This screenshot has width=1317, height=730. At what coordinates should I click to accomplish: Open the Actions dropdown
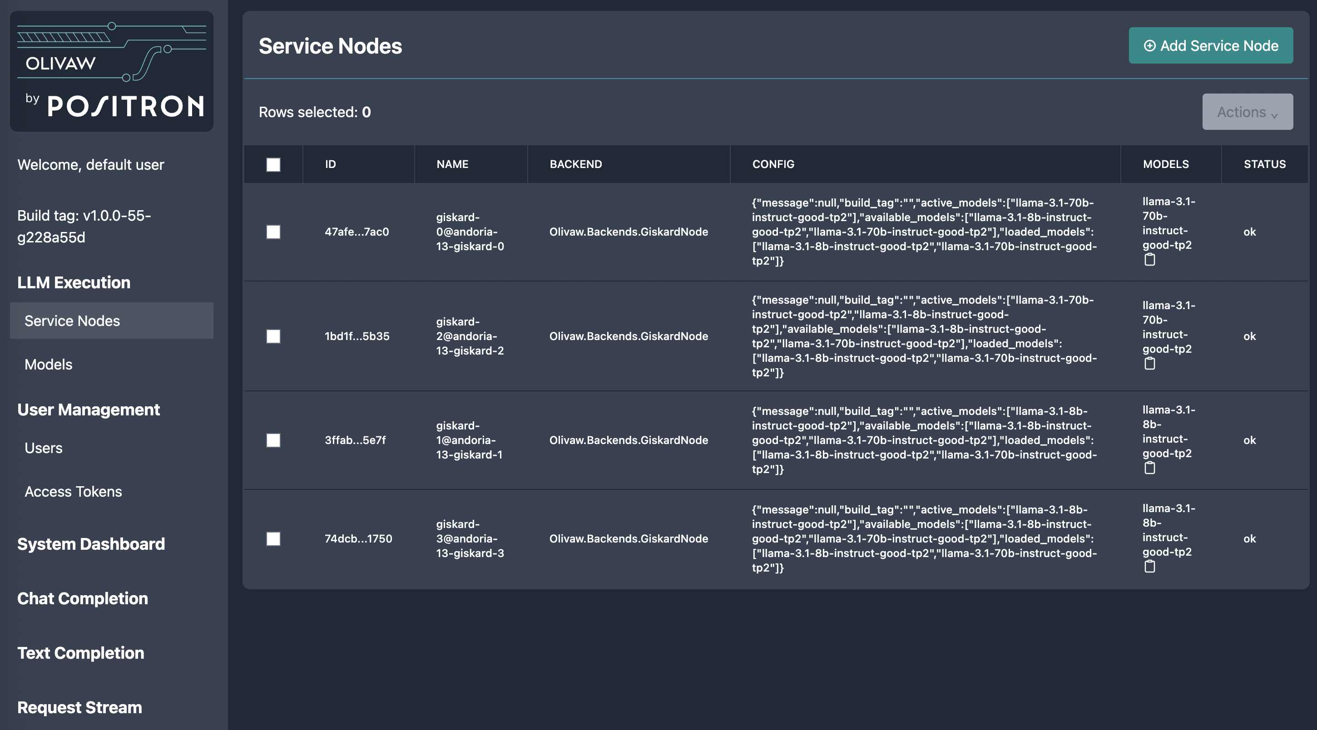click(x=1248, y=112)
